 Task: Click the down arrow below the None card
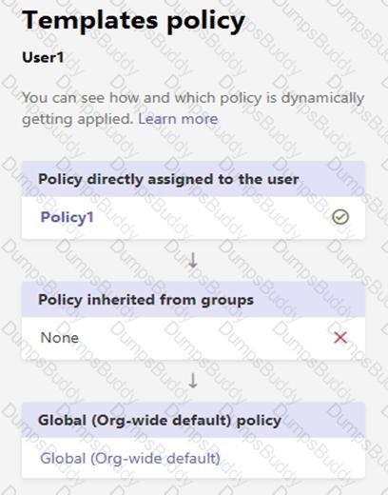193,381
